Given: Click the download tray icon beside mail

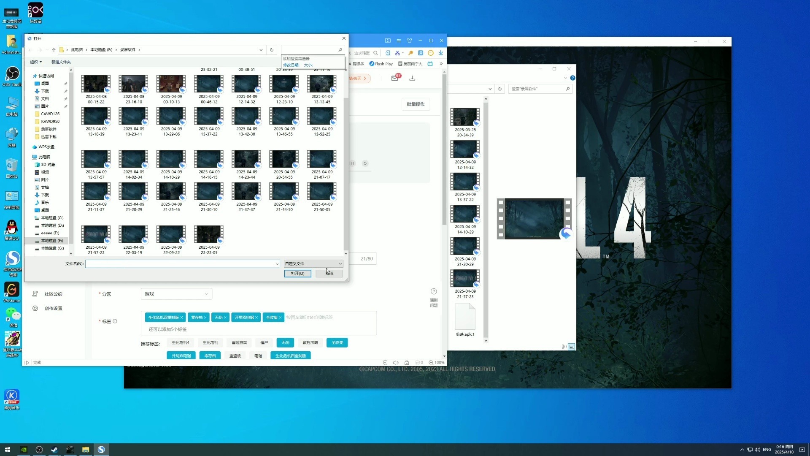Looking at the screenshot, I should (412, 78).
